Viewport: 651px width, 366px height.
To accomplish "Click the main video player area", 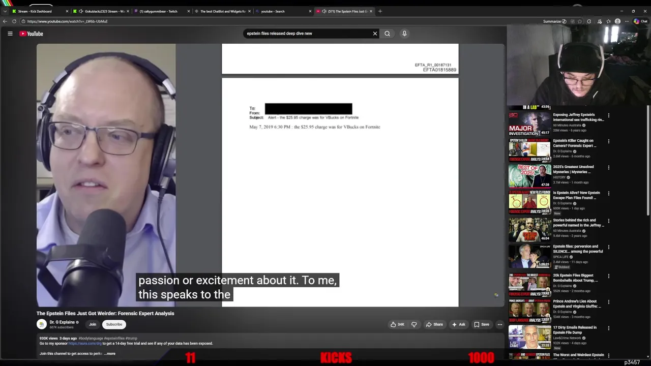I will [x=270, y=175].
